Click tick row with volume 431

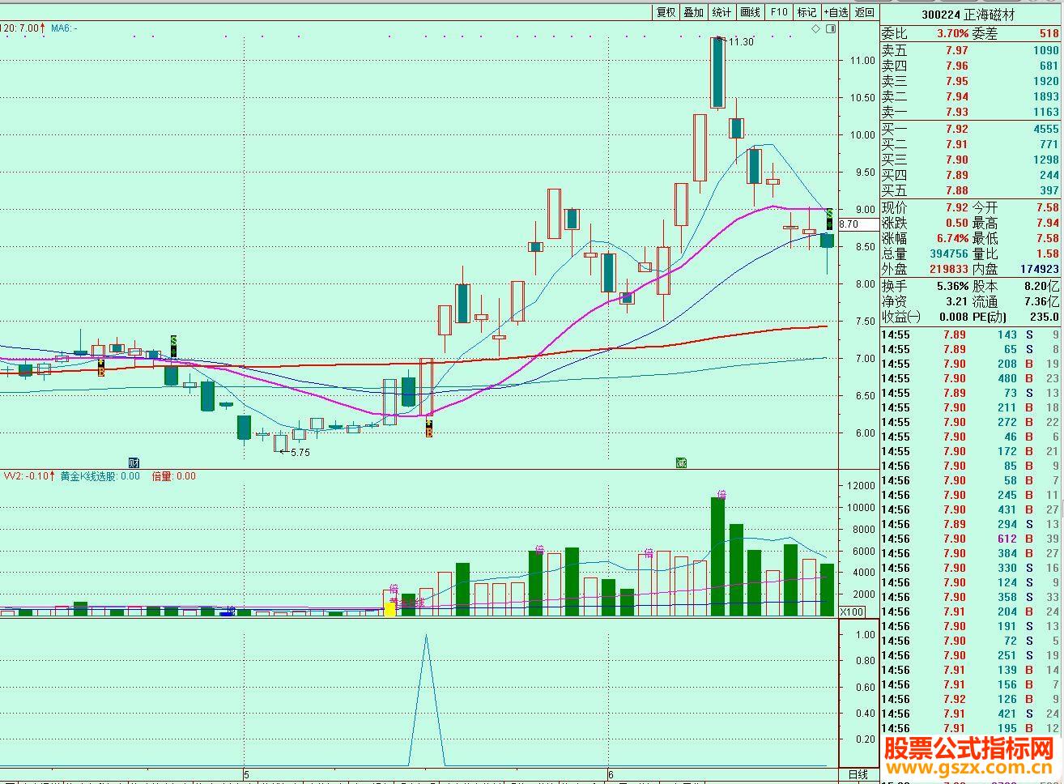pyautogui.click(x=971, y=509)
